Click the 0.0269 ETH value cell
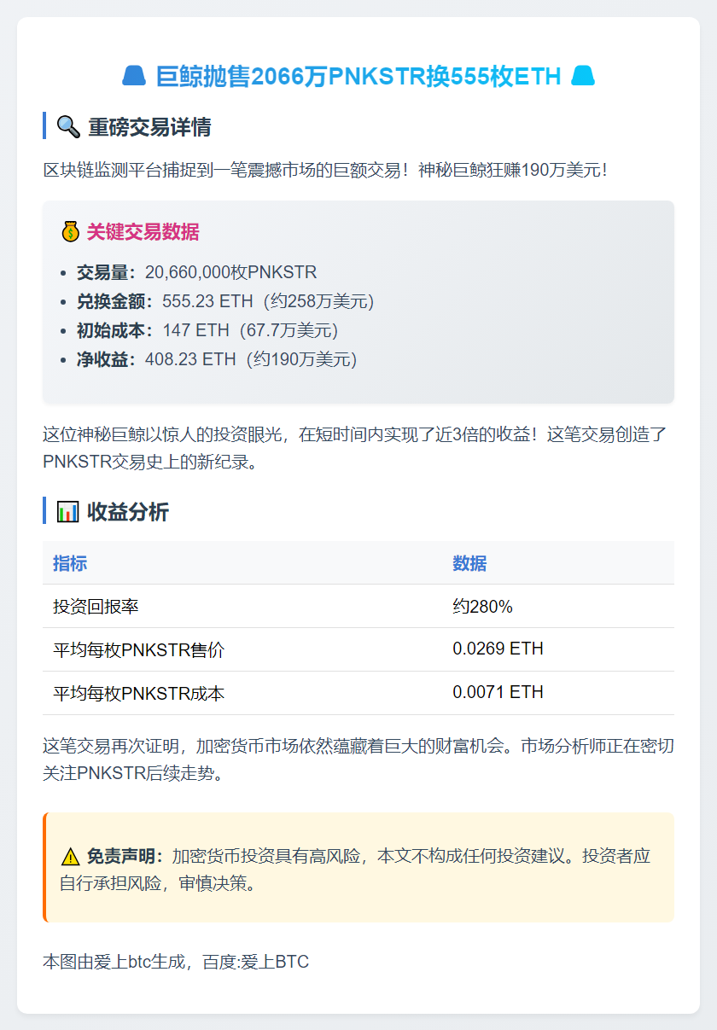Viewport: 717px width, 1030px height. point(498,649)
